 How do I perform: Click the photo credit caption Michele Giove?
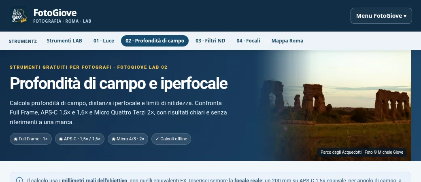361,152
